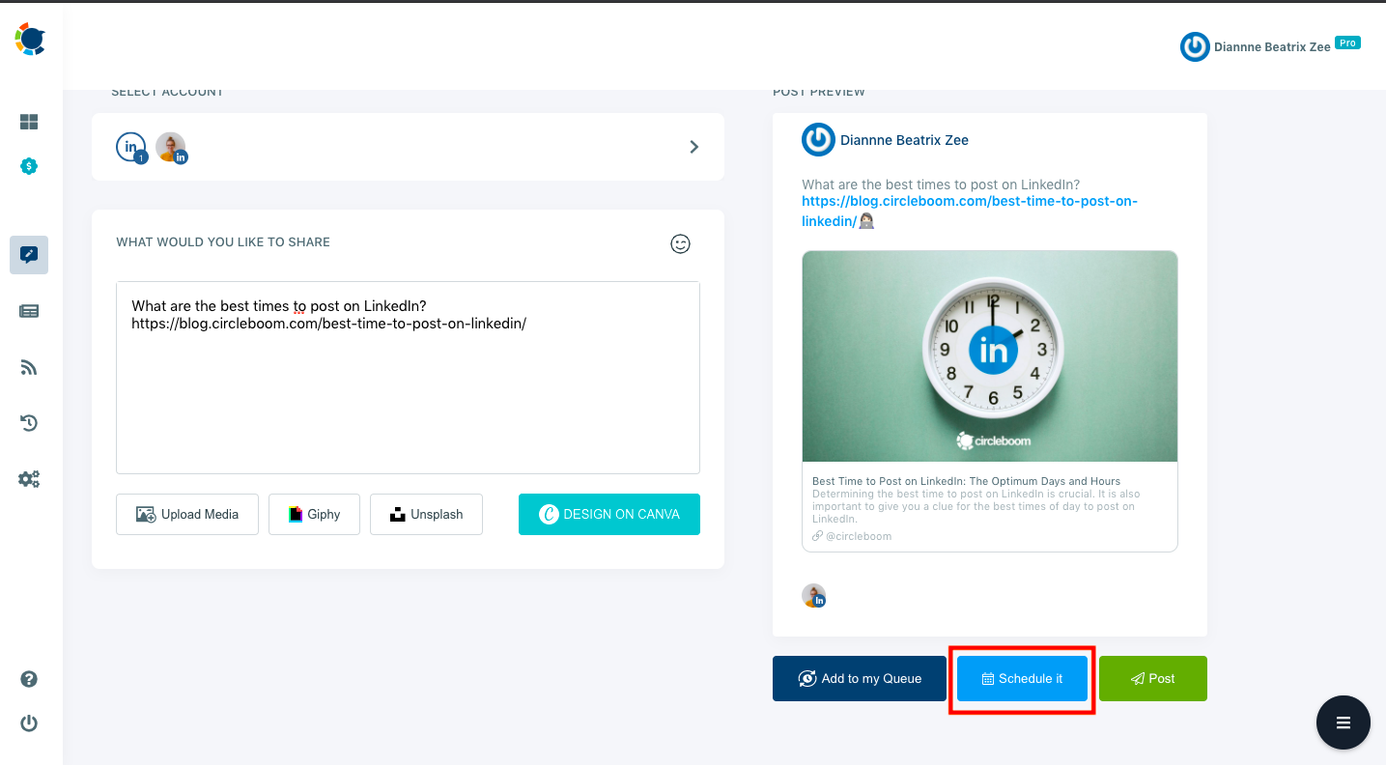
Task: Click the dollar badge pricing icon
Action: 29,166
